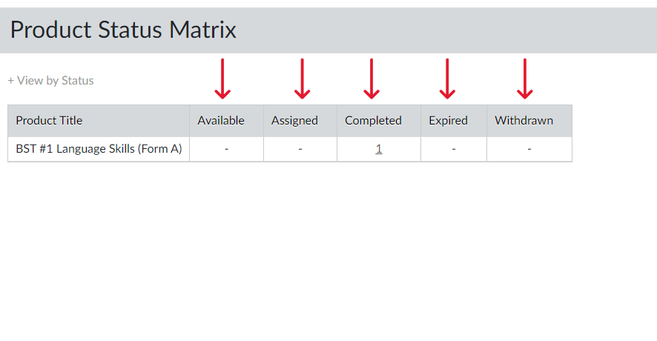657x341 pixels.
Task: Click the Product Status Matrix heading
Action: [x=123, y=30]
